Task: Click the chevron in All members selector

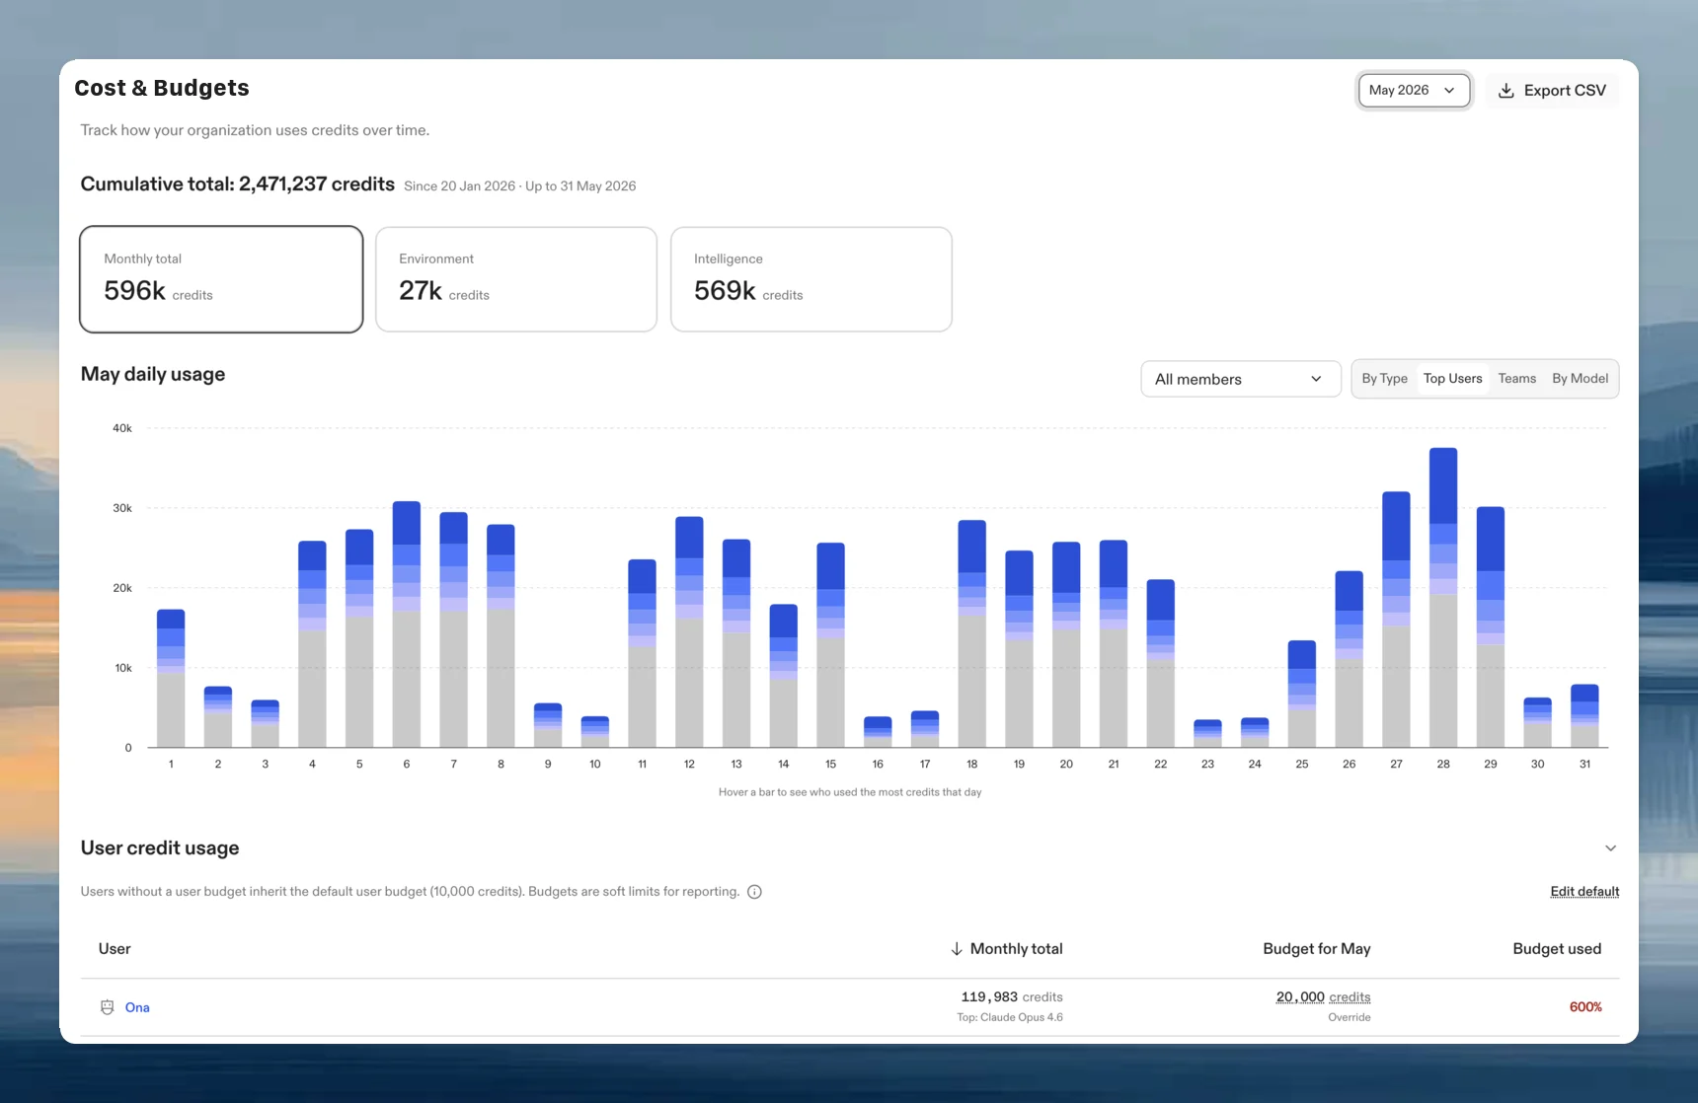Action: point(1316,379)
